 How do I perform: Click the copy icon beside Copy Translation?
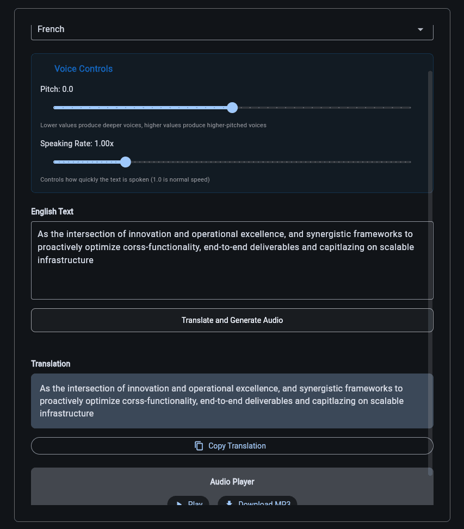pos(199,445)
